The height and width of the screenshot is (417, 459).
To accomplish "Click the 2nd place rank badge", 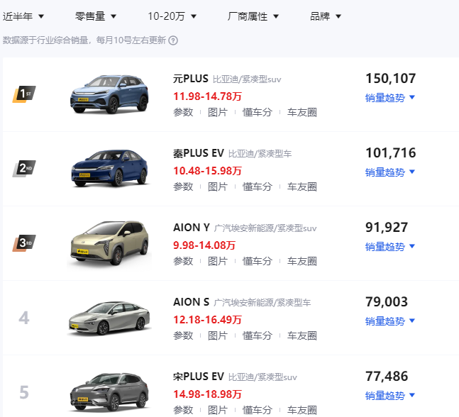I will pyautogui.click(x=24, y=168).
